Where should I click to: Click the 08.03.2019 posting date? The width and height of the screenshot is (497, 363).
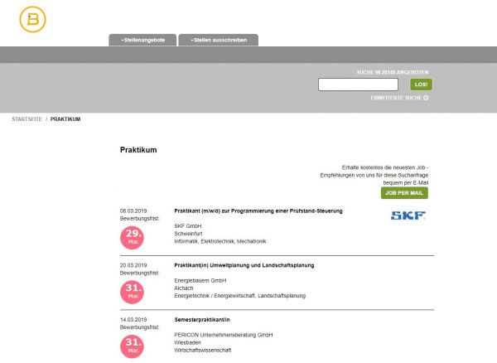(x=133, y=211)
